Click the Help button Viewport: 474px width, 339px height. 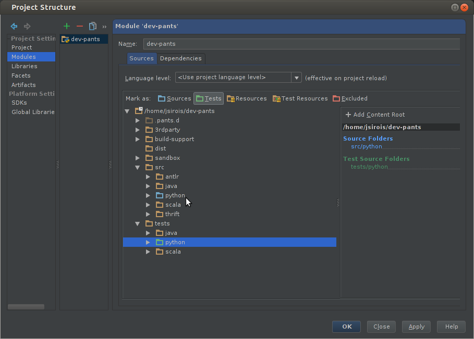452,327
